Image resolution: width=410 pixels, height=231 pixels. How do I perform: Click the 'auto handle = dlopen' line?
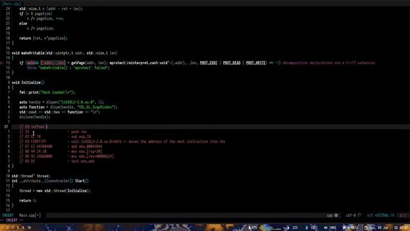click(x=61, y=102)
